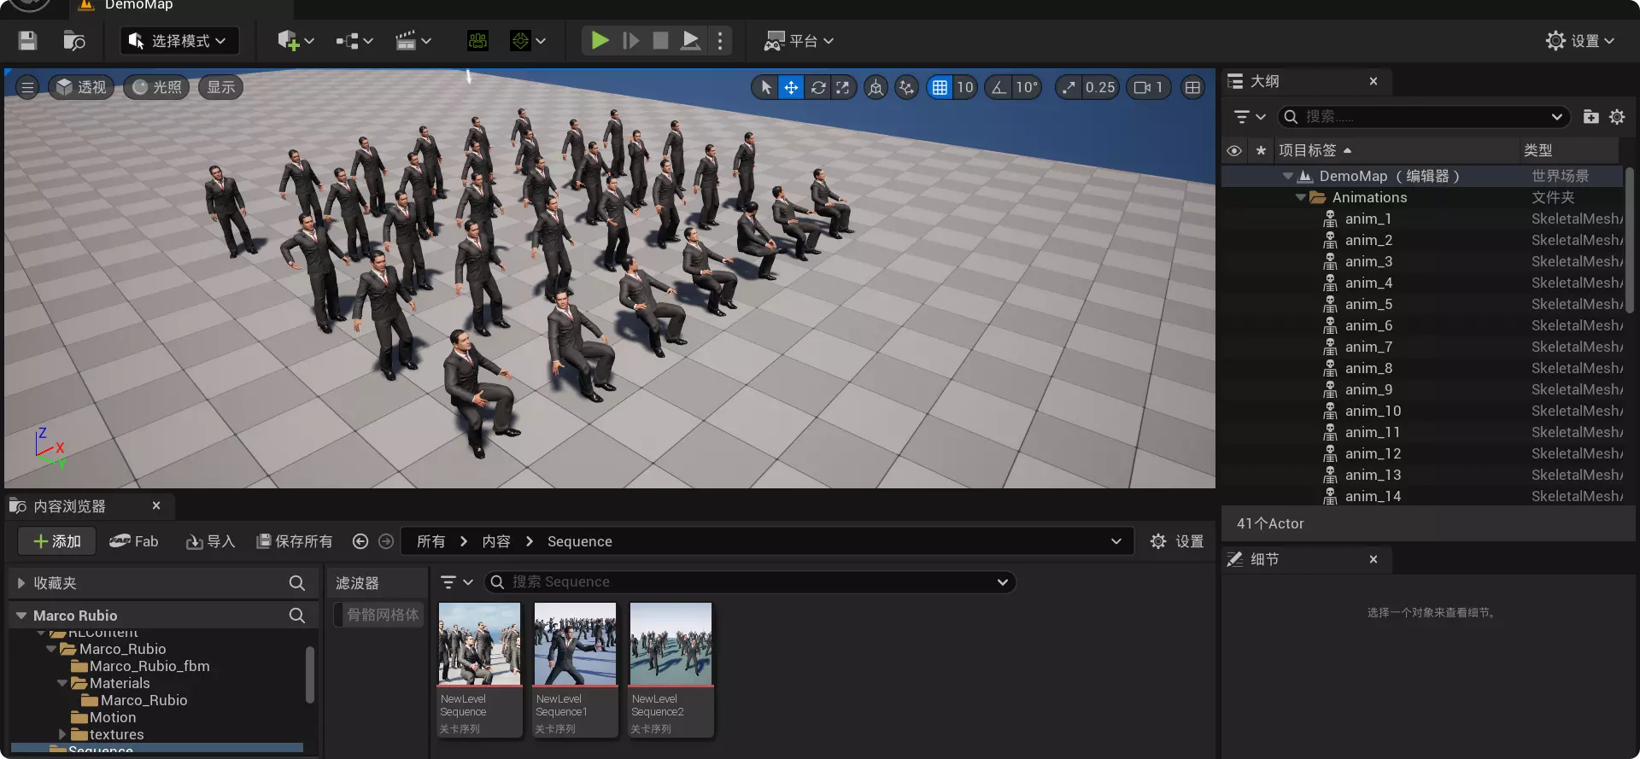
Task: Open the quick add content menu in the toolbar
Action: 296,41
